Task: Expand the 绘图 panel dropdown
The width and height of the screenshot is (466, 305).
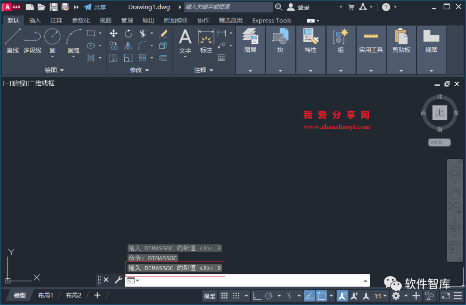Action: point(61,70)
